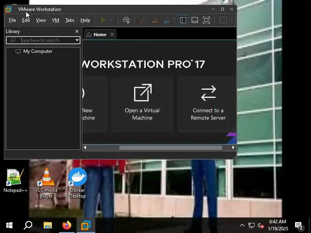Switch to Firefox on the taskbar
The height and width of the screenshot is (233, 311).
click(x=66, y=225)
